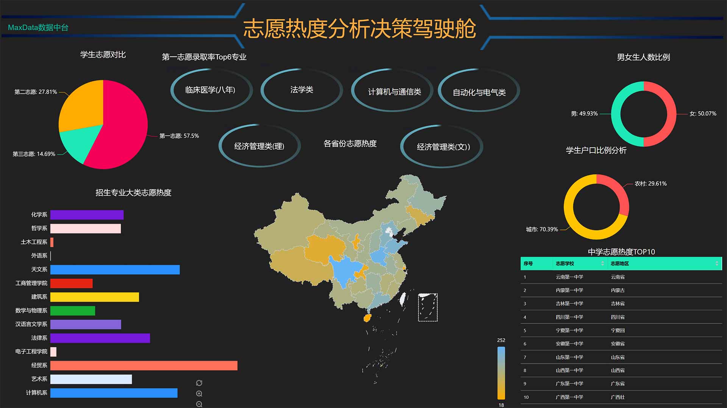Click the 序号 column header
This screenshot has width=727, height=408.
click(528, 264)
